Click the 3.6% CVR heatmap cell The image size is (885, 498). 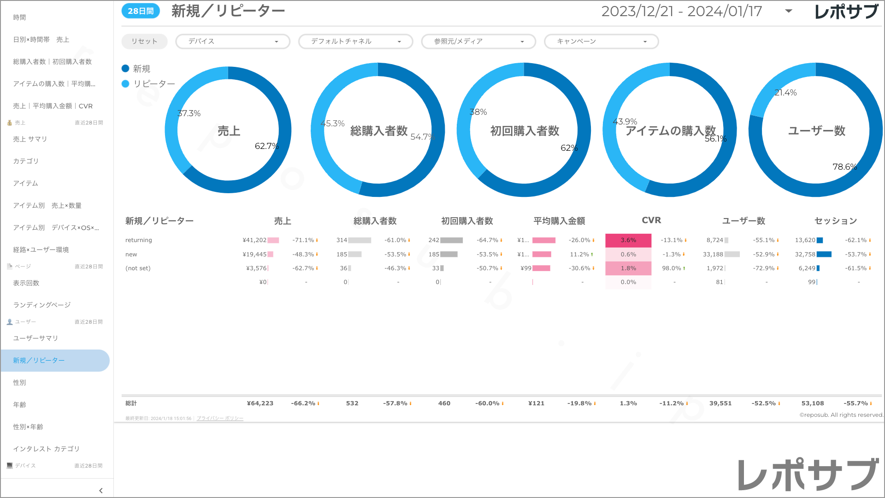(x=628, y=240)
